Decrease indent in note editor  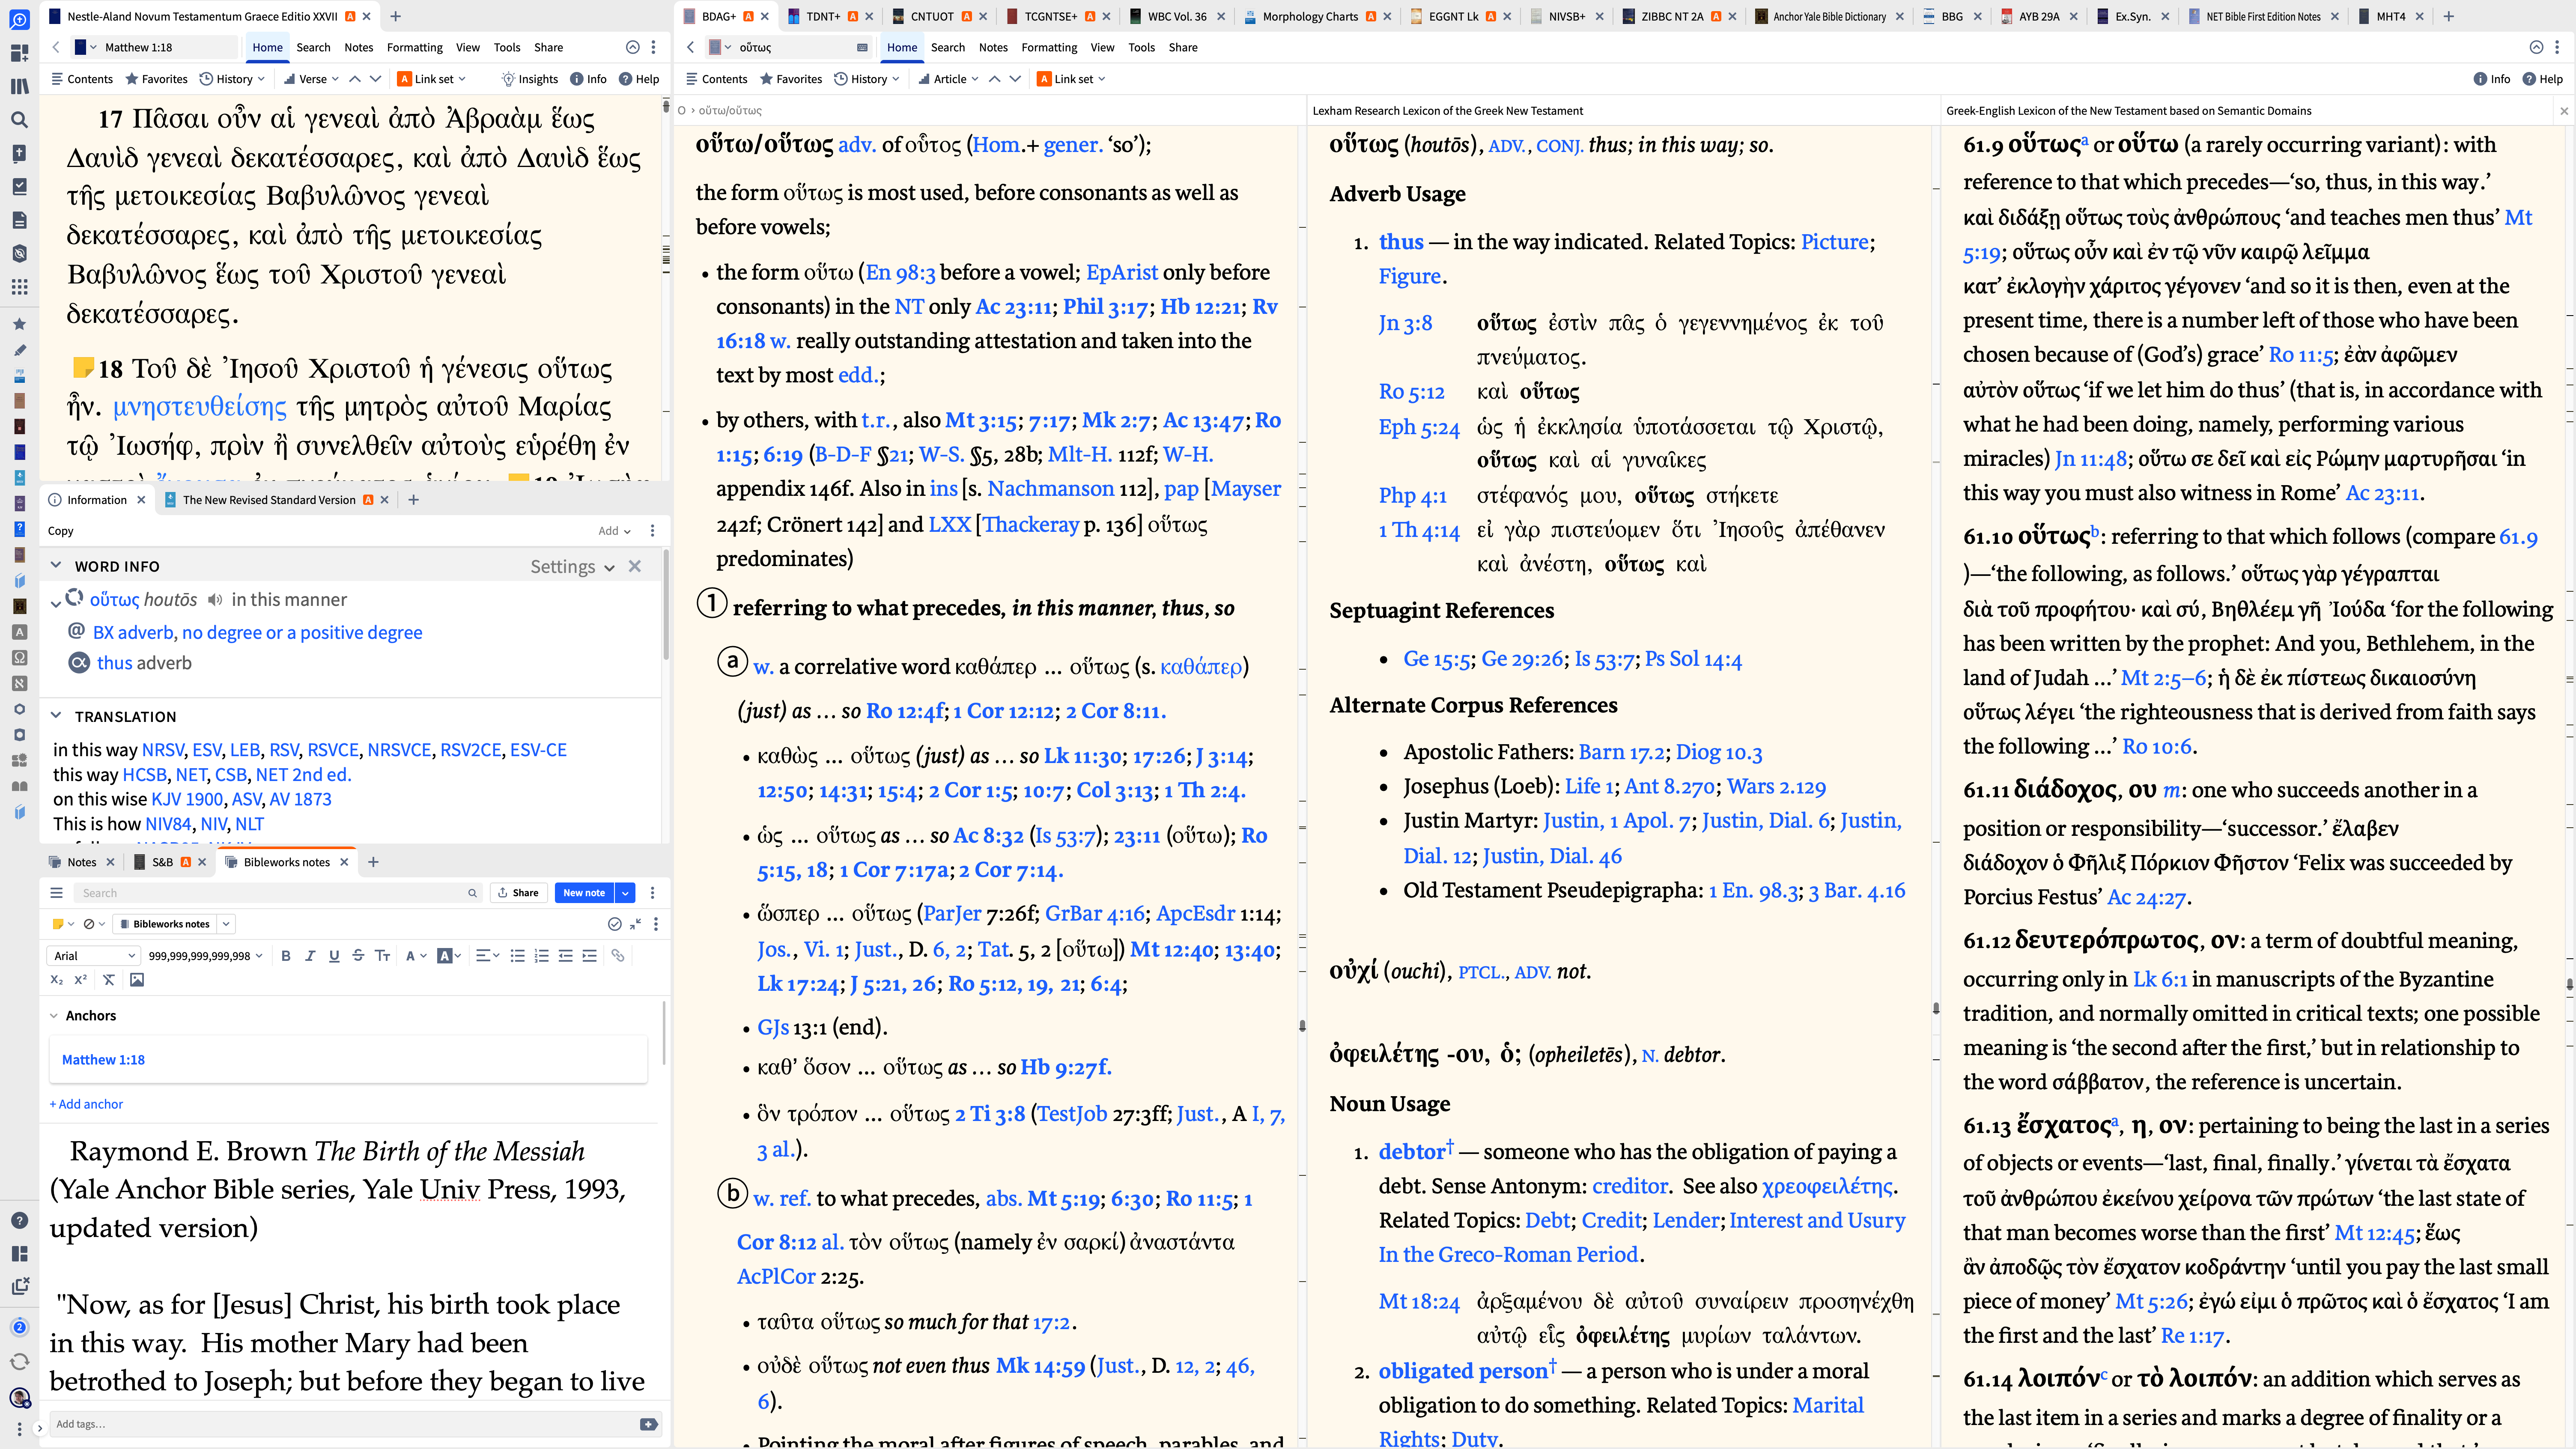[x=565, y=956]
